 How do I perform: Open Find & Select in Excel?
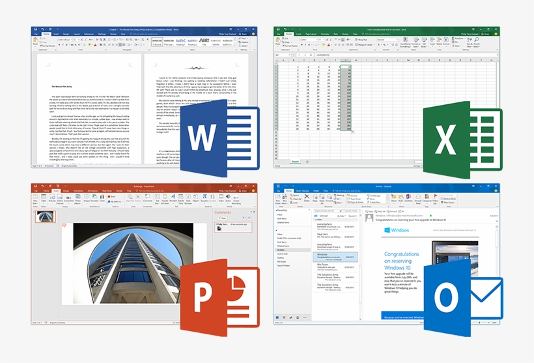point(477,43)
